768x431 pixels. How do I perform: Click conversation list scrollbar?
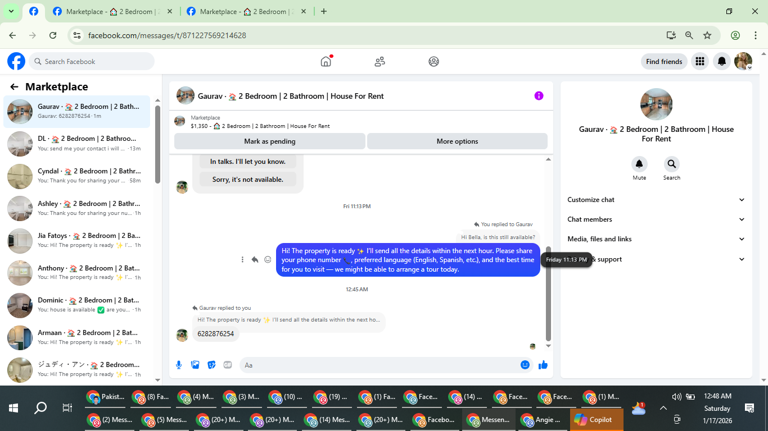point(157,144)
